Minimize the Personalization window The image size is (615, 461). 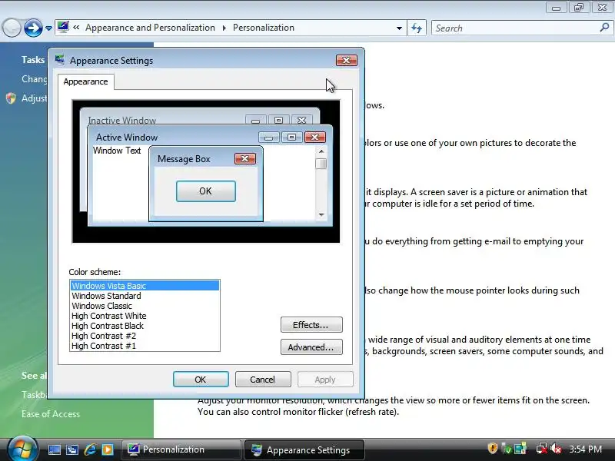(556, 7)
